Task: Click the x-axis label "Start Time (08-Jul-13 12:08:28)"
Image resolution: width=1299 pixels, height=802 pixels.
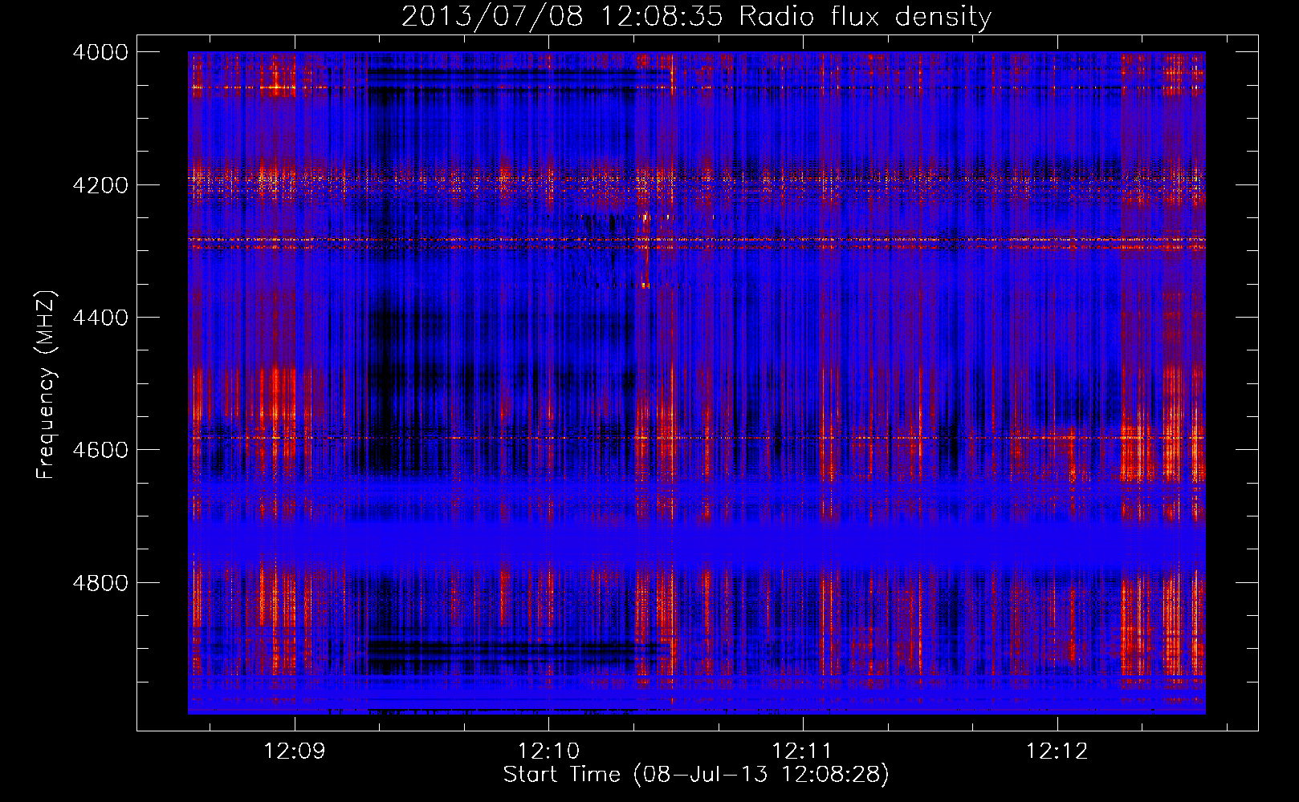Action: [x=696, y=775]
